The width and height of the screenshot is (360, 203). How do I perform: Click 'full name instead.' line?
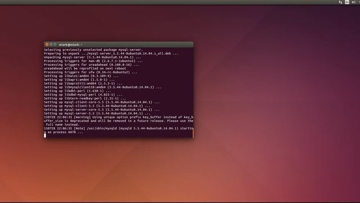point(62,125)
